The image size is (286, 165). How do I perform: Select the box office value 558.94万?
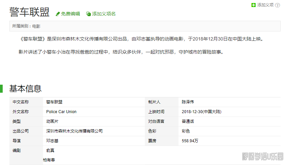coord(190,141)
